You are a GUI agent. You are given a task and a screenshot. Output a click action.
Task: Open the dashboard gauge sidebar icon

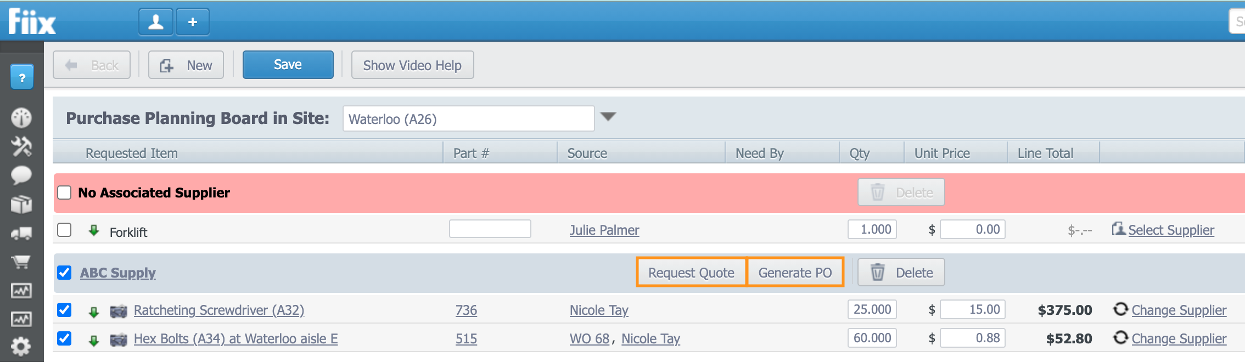[21, 117]
